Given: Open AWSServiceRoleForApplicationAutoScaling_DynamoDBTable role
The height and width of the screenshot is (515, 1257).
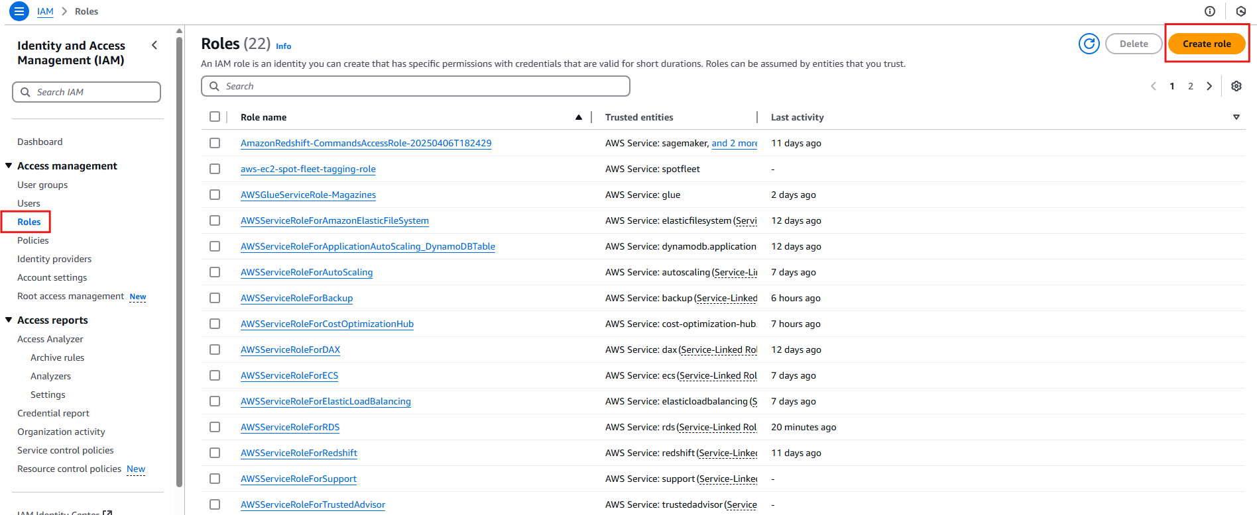Looking at the screenshot, I should tap(368, 246).
